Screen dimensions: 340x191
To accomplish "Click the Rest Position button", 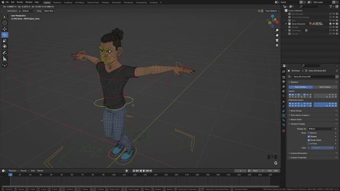I will click(x=325, y=87).
